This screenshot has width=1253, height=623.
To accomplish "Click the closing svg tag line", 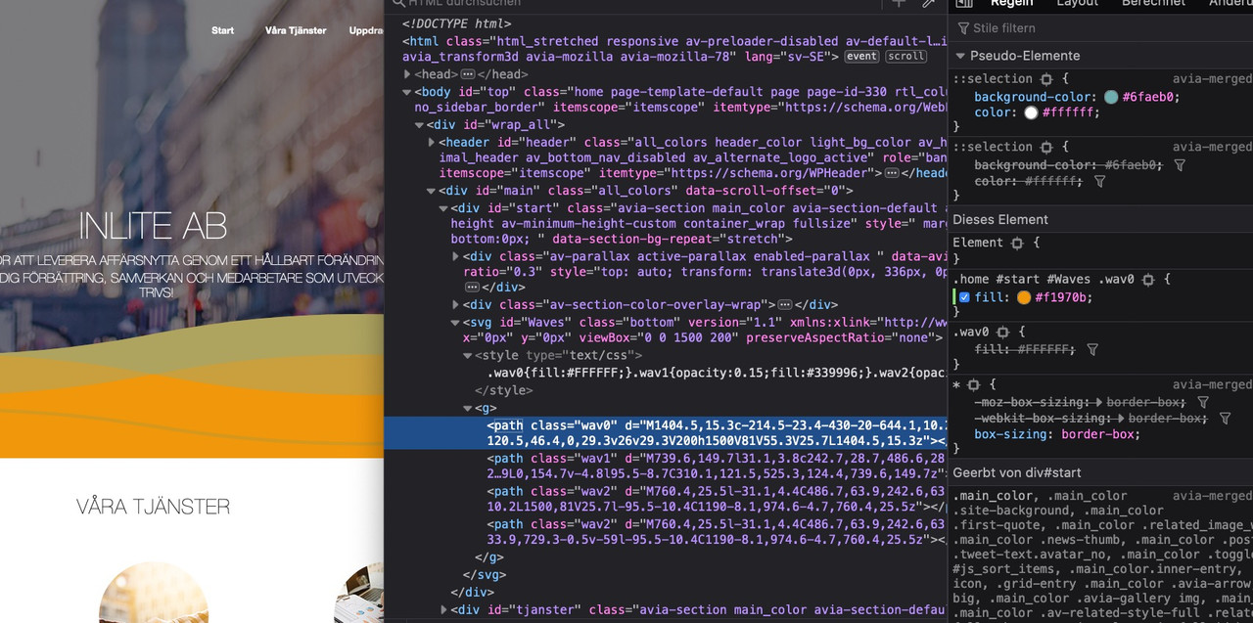I will pyautogui.click(x=483, y=574).
